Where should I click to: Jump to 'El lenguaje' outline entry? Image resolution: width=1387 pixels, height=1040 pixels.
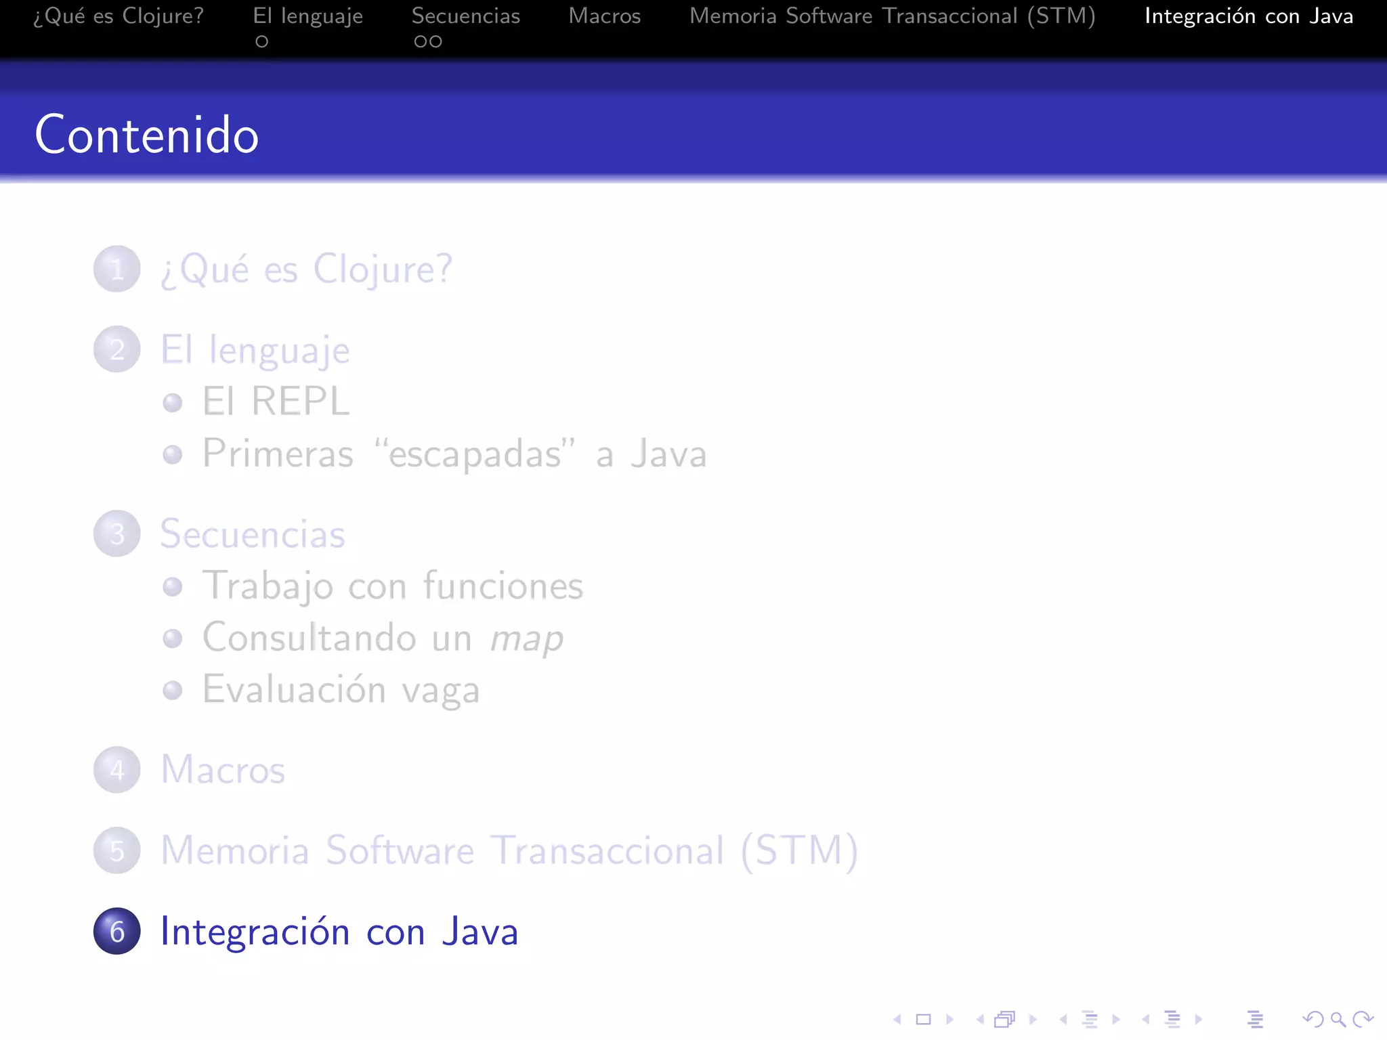255,350
